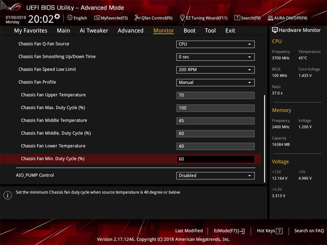Click the MyFavorite list icon
This screenshot has width=327, height=245.
tap(97, 18)
